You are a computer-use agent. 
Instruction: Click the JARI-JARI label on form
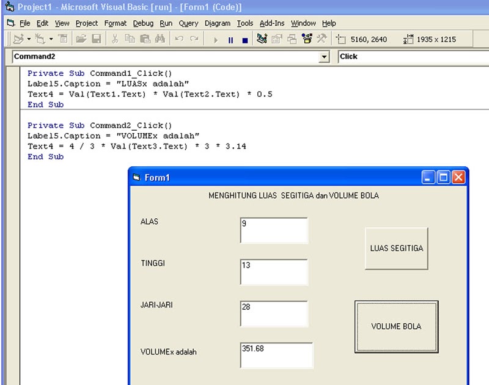[x=156, y=305]
